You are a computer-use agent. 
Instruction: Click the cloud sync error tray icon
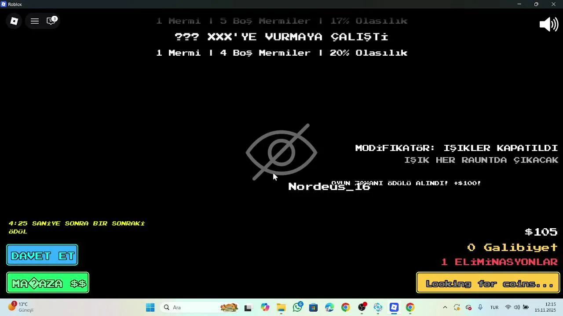click(x=468, y=308)
